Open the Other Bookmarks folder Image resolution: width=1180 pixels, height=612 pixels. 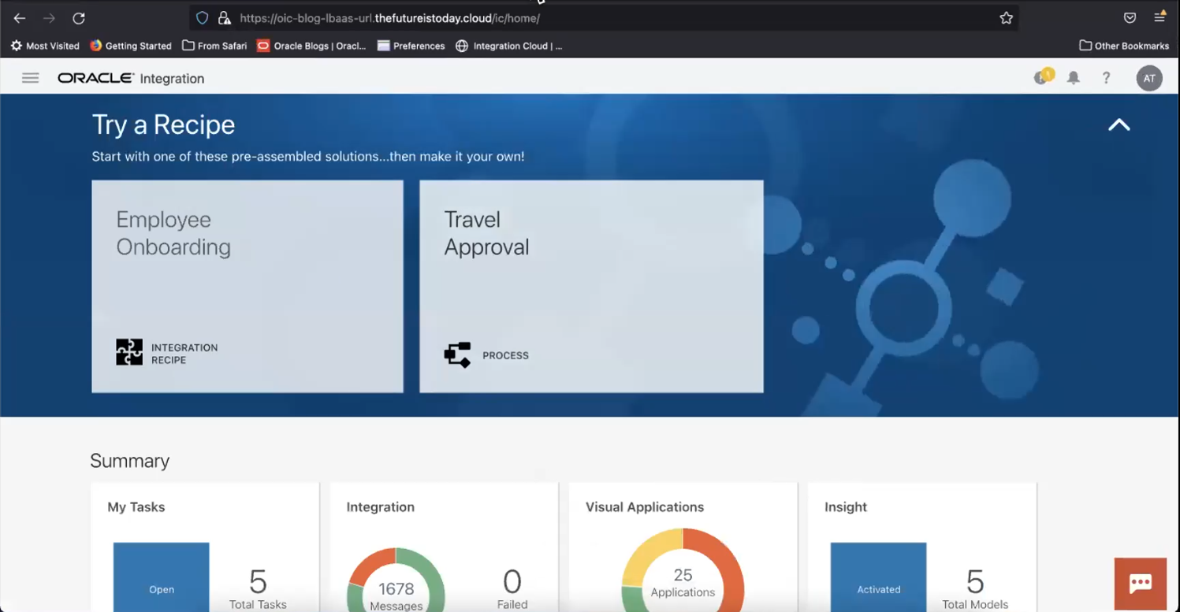[1123, 46]
